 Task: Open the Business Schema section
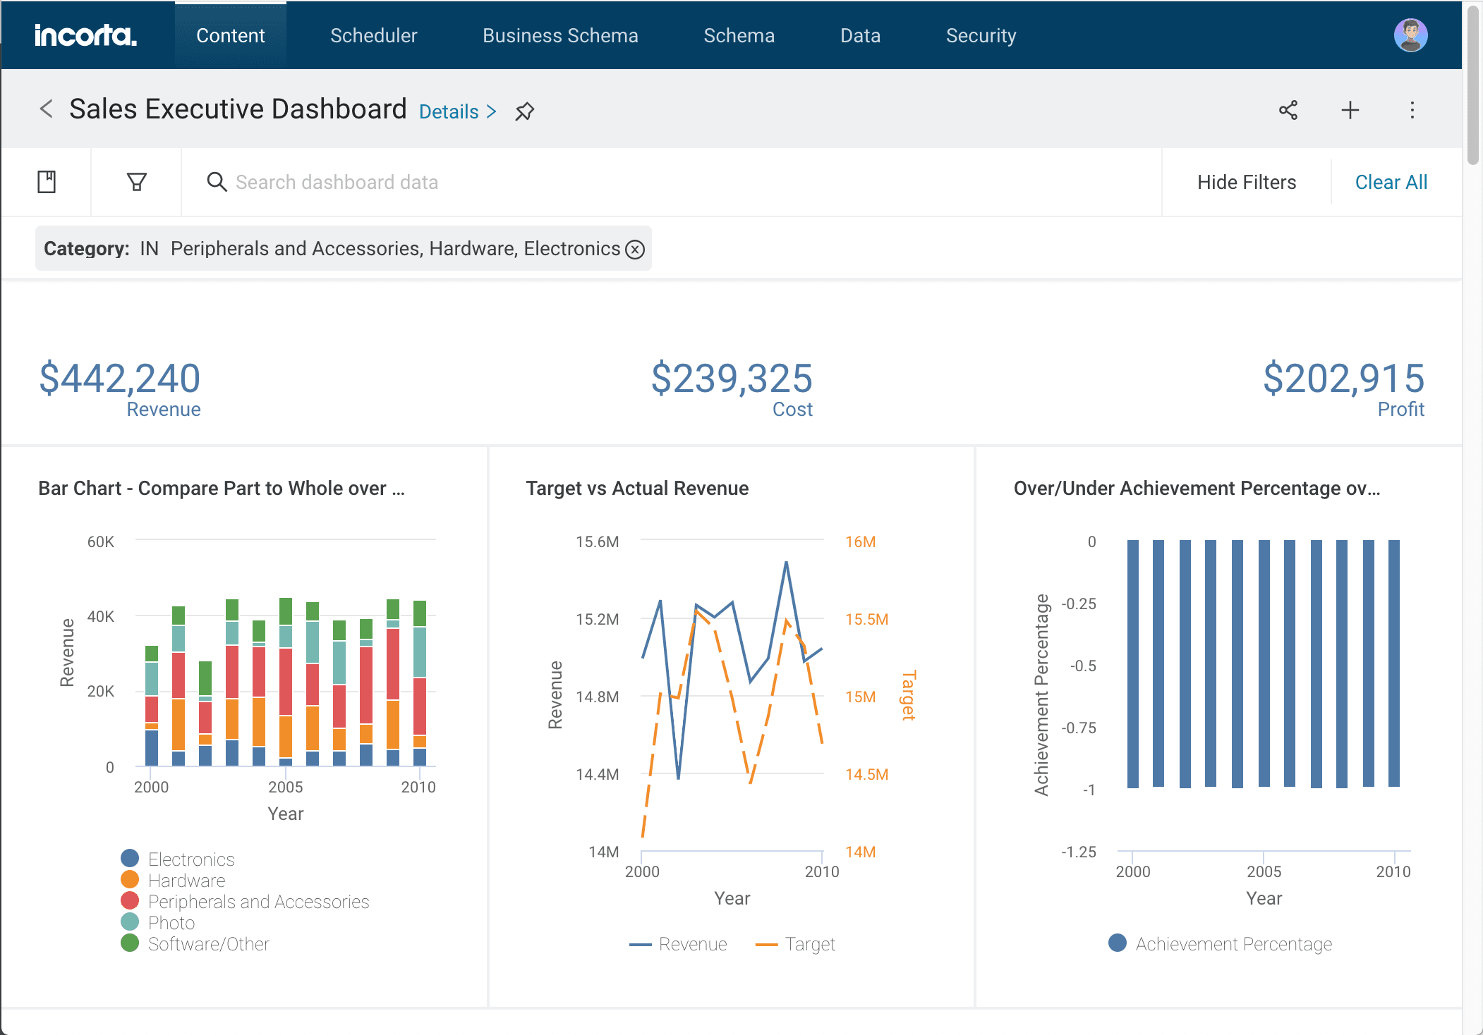(x=559, y=35)
